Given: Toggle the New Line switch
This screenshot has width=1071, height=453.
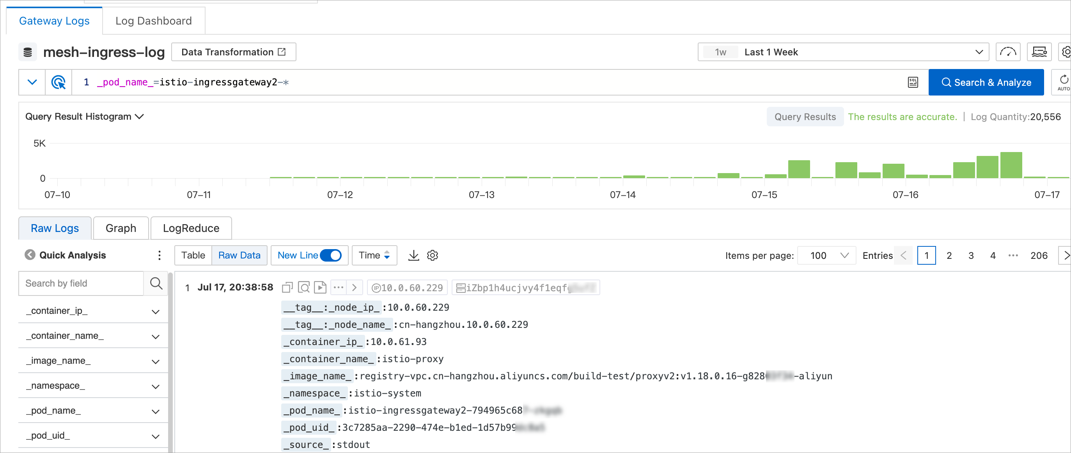Looking at the screenshot, I should click(331, 255).
